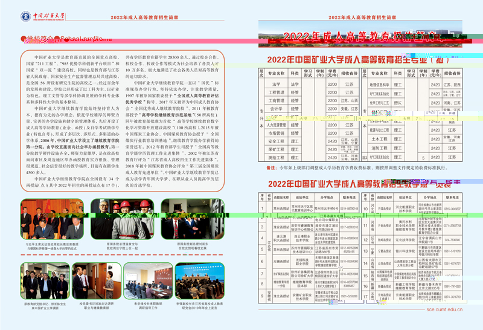Click caption '原国务院总理温家宝与我校周世宁院士在一起'

123,246
